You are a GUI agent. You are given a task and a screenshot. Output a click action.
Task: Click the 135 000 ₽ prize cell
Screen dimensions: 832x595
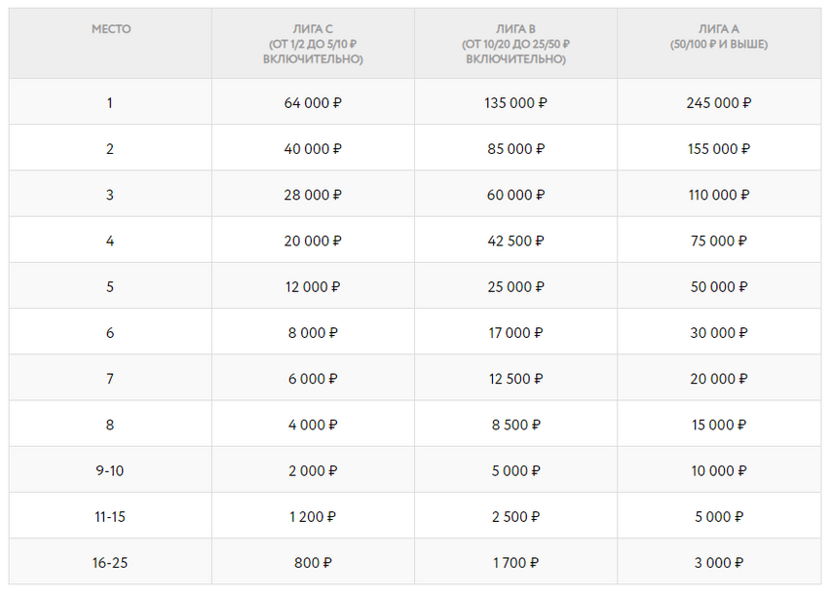click(515, 102)
